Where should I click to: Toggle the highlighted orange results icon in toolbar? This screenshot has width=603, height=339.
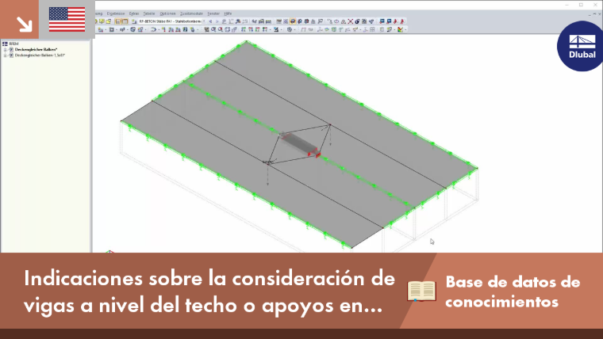tap(293, 21)
